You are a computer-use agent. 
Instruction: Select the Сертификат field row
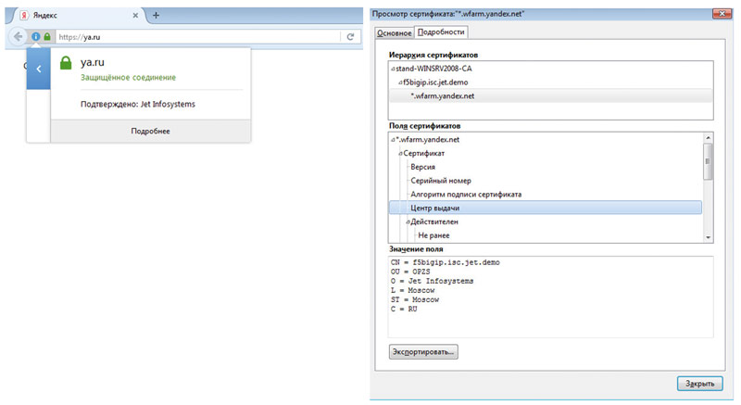click(424, 153)
